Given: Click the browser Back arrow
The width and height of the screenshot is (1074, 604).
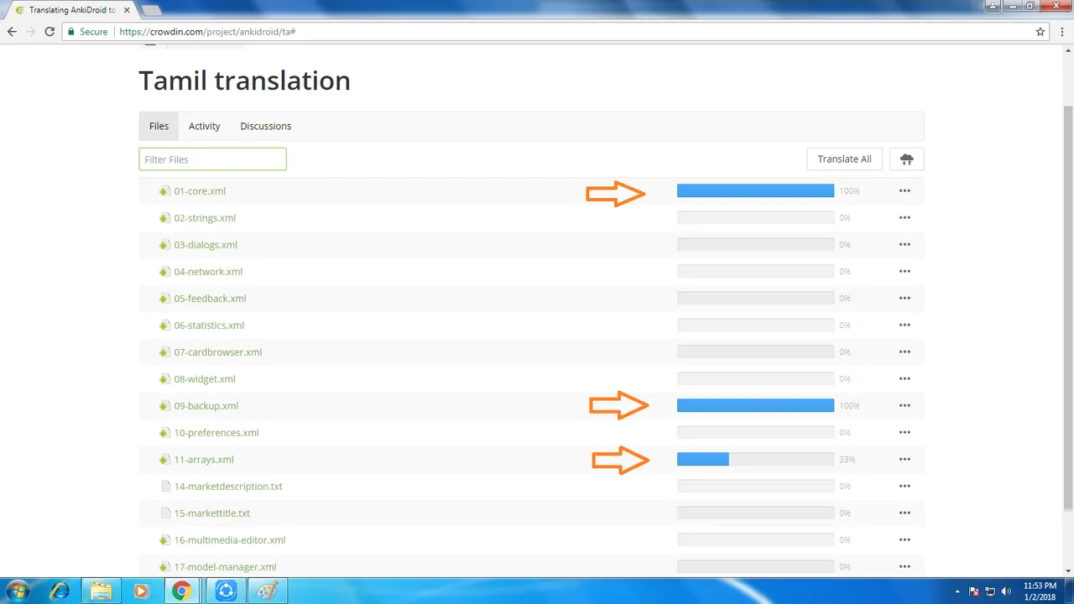Looking at the screenshot, I should tap(12, 32).
